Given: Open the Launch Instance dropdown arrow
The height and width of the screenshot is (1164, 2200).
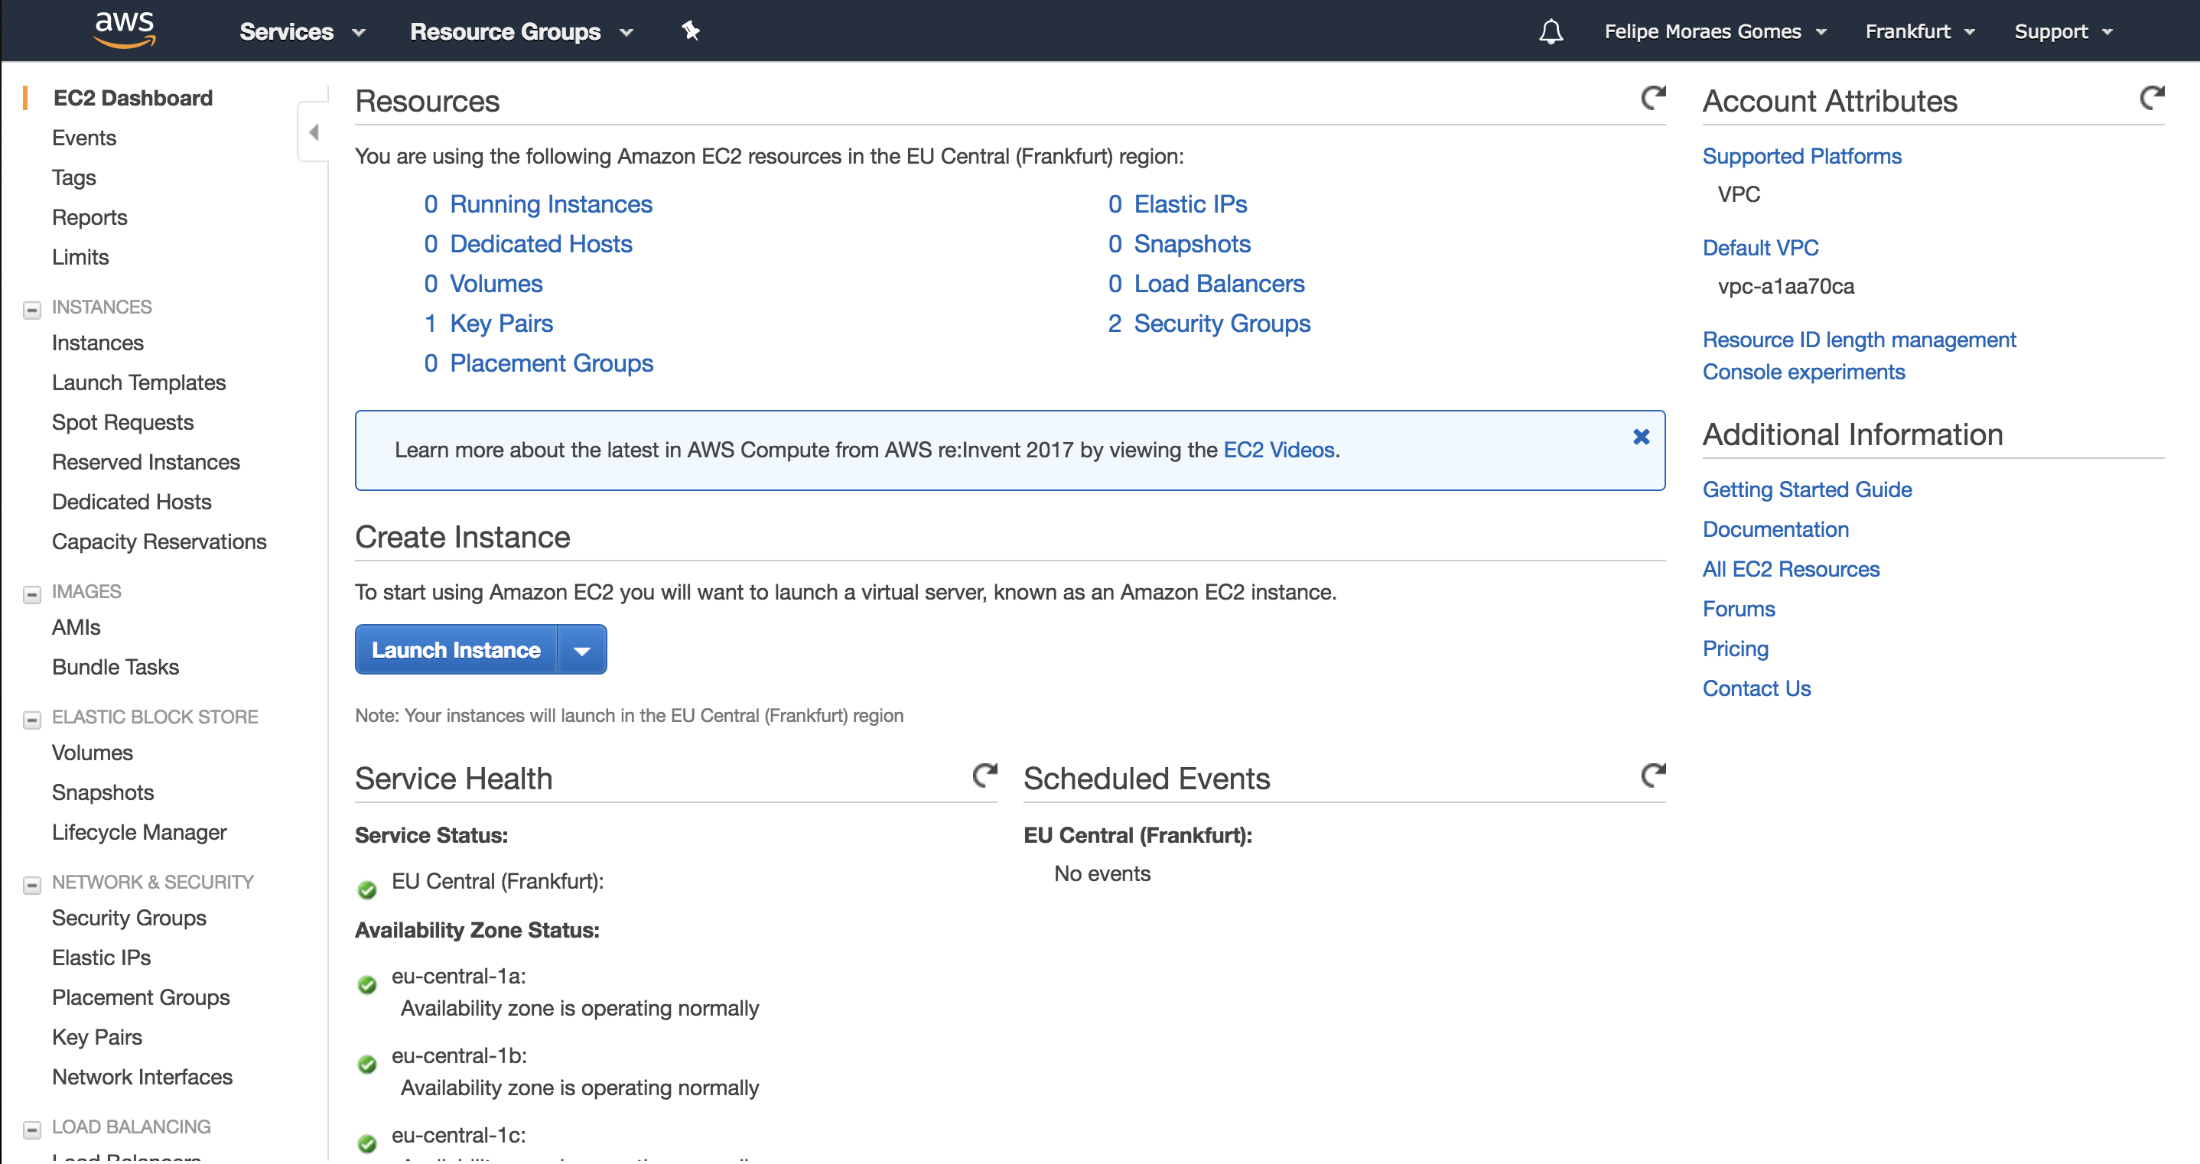Looking at the screenshot, I should (582, 650).
